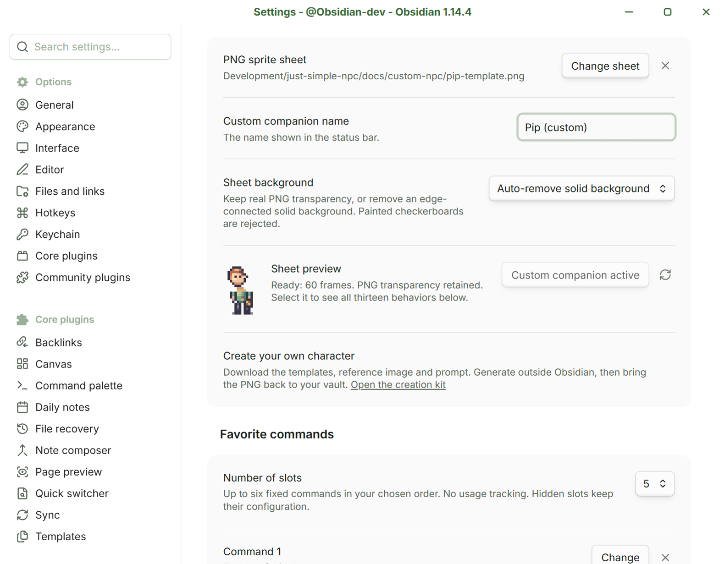This screenshot has width=725, height=564.
Task: Click the File recovery clock icon
Action: [x=22, y=428]
